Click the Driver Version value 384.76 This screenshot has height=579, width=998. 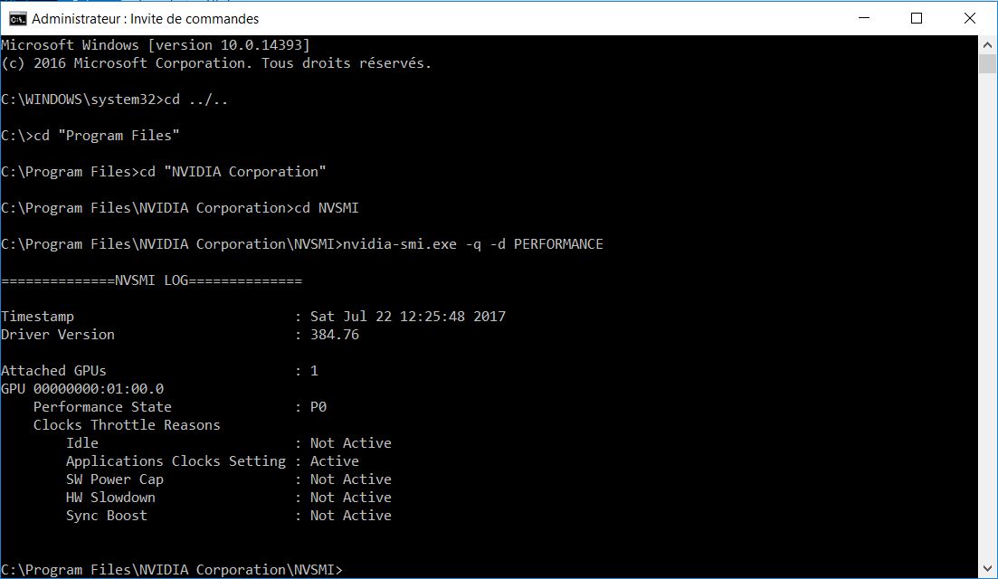click(334, 335)
